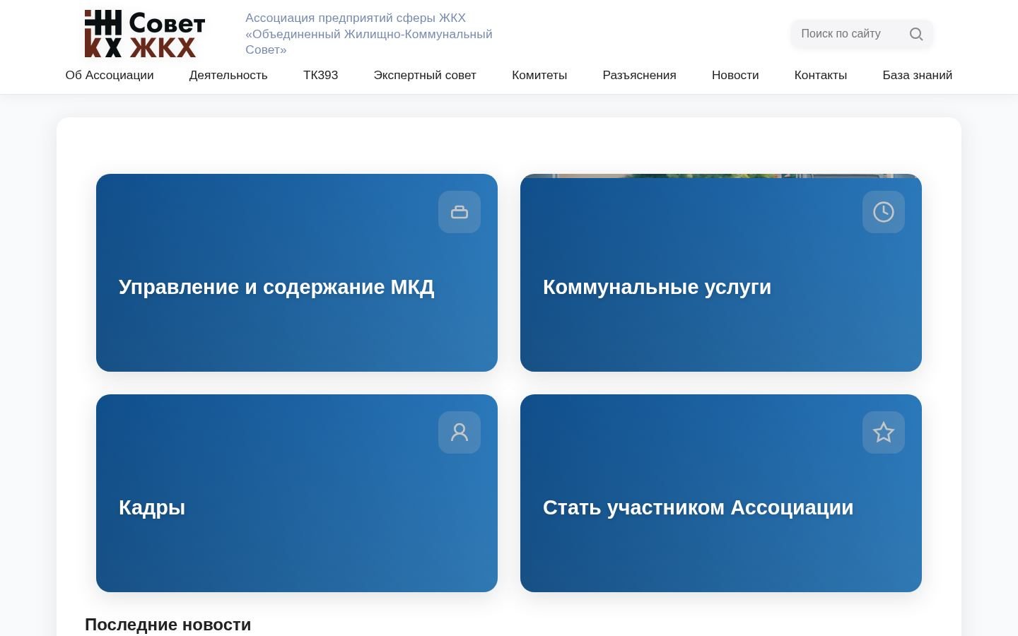
Task: Open the Коммунальные услуги card
Action: click(x=721, y=273)
